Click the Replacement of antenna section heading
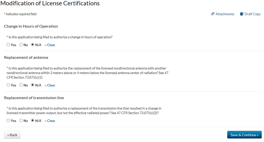 pyautogui.click(x=26, y=57)
